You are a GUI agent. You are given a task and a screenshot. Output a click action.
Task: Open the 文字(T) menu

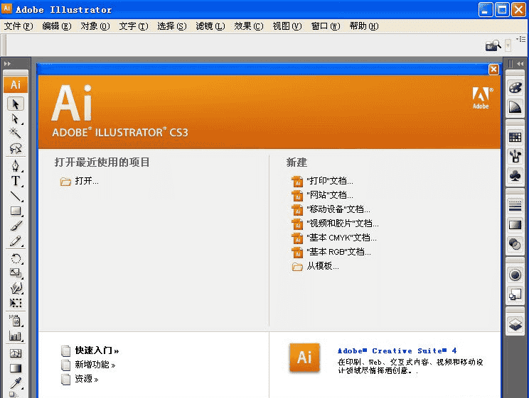point(134,26)
